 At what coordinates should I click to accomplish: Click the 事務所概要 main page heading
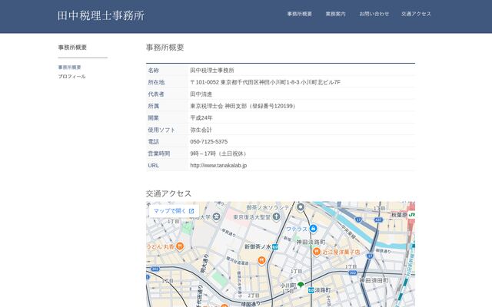point(165,48)
